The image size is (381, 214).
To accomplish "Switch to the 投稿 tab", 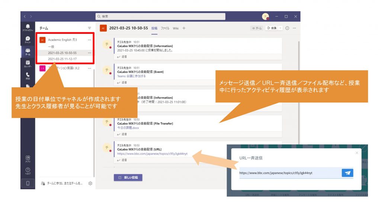I will 154,28.
